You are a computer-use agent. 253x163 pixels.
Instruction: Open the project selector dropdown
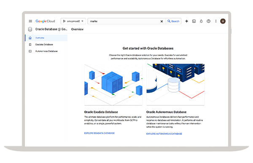tap(73, 21)
